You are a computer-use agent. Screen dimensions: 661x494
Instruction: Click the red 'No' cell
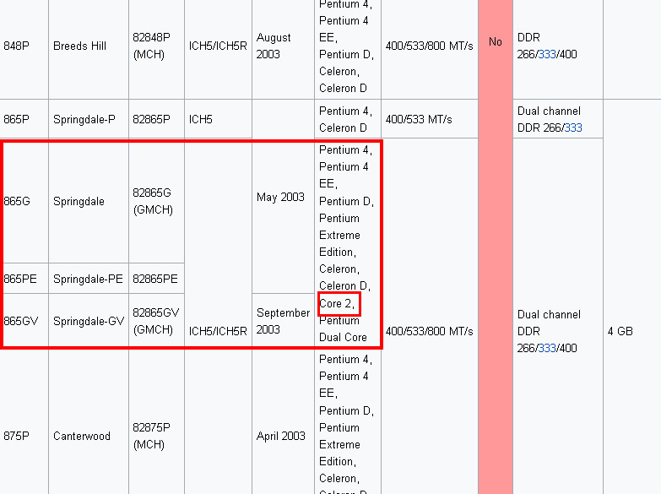pos(496,41)
